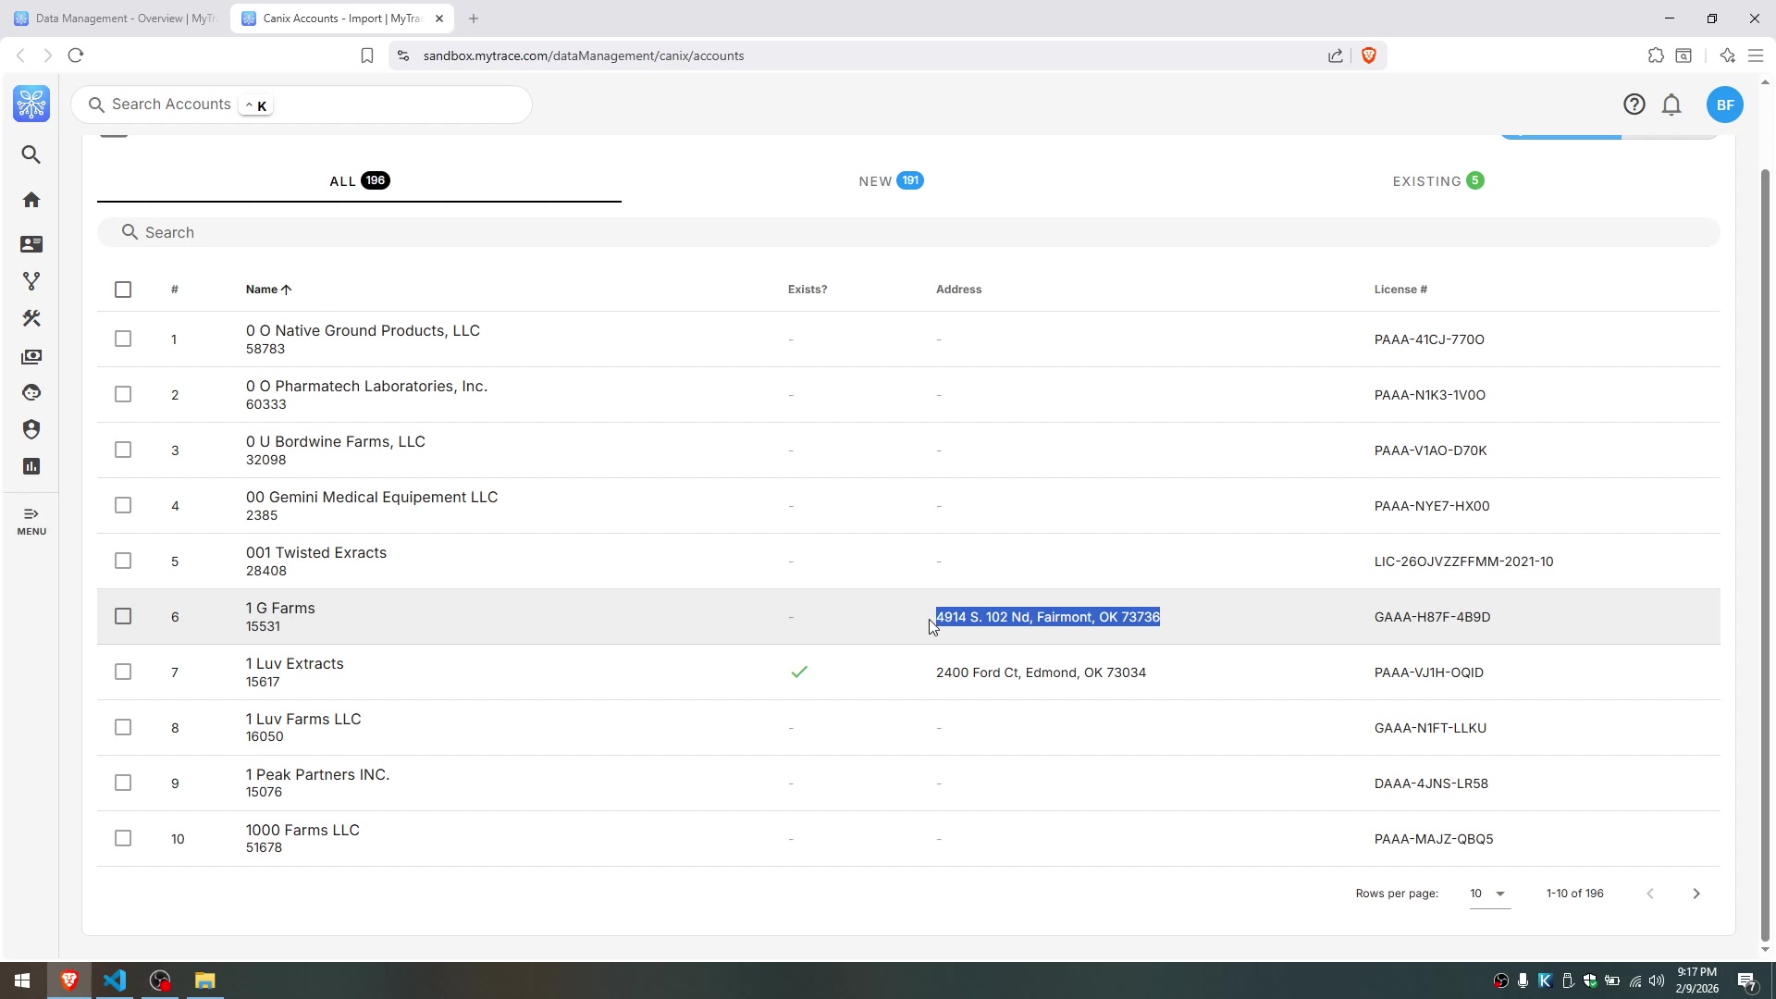Tick the select-all header checkbox

point(123,290)
